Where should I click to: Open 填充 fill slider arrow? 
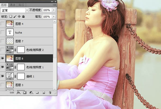54,17
